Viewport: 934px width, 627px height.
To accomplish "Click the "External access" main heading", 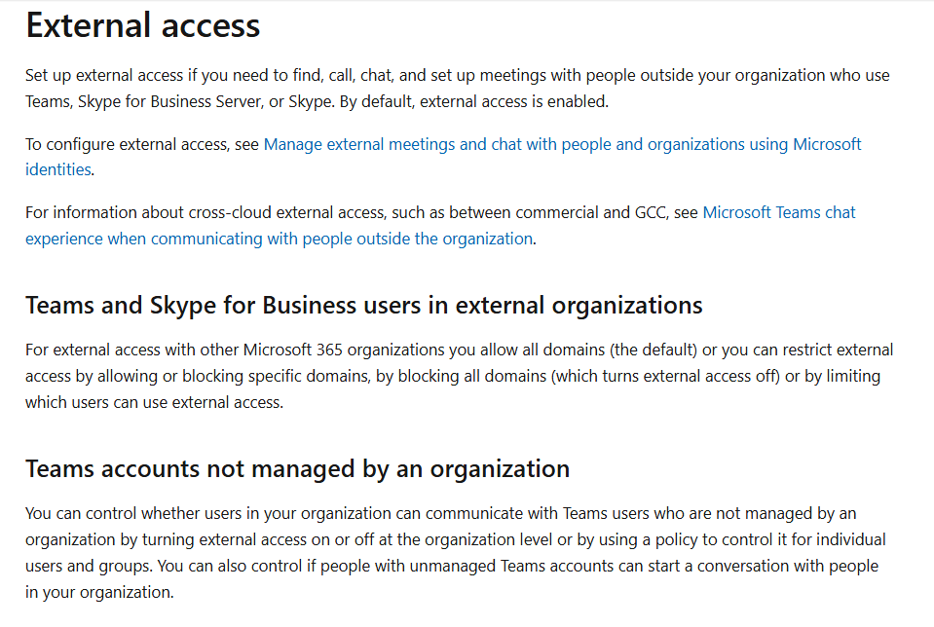I will pyautogui.click(x=143, y=26).
